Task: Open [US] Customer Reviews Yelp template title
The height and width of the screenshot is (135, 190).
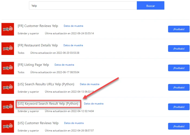Action: [x=38, y=123]
